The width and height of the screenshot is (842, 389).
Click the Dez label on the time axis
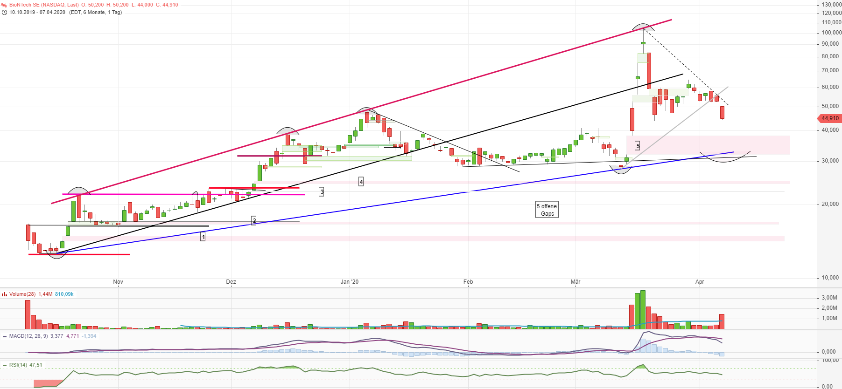click(231, 282)
